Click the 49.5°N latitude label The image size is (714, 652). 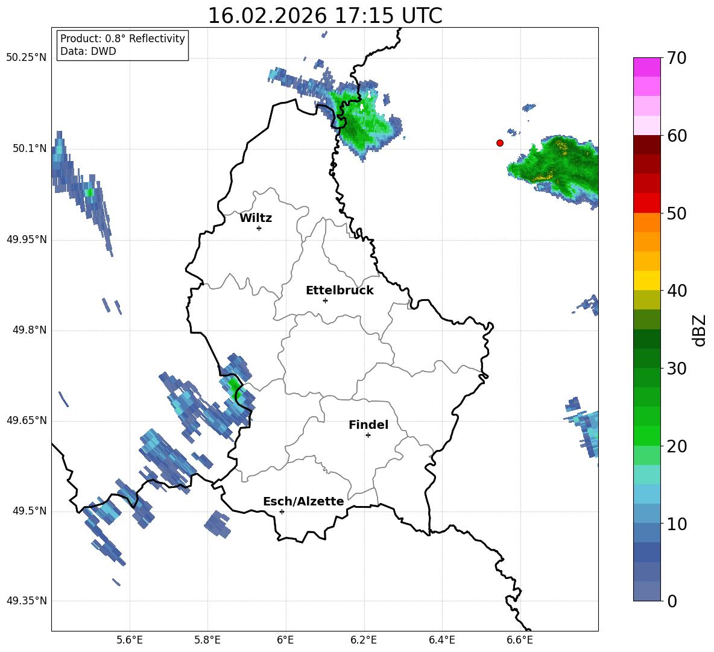coord(30,511)
